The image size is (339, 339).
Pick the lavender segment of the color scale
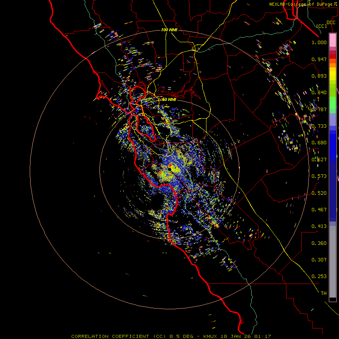[x=333, y=120]
